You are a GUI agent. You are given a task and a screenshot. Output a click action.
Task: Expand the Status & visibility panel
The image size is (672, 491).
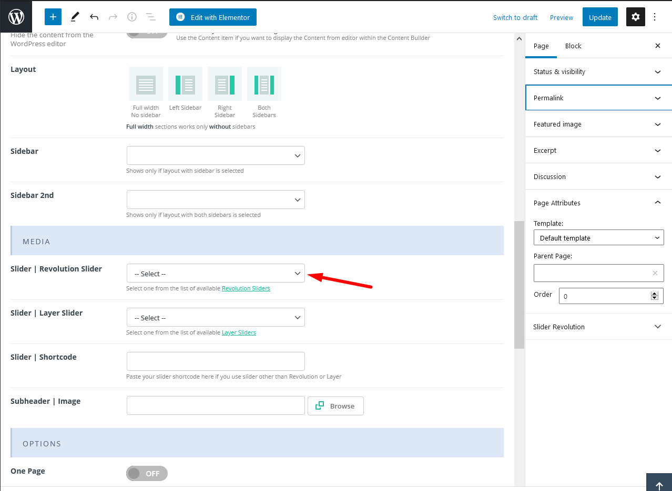(x=598, y=71)
